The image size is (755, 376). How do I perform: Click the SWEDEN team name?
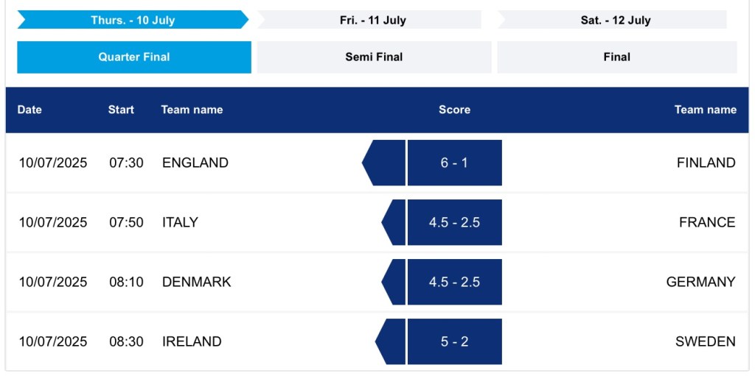point(705,341)
